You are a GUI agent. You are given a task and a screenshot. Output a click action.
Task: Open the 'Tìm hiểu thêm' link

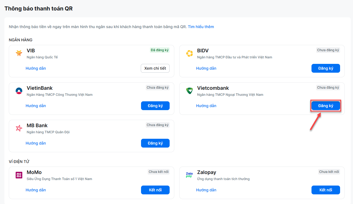tap(201, 27)
